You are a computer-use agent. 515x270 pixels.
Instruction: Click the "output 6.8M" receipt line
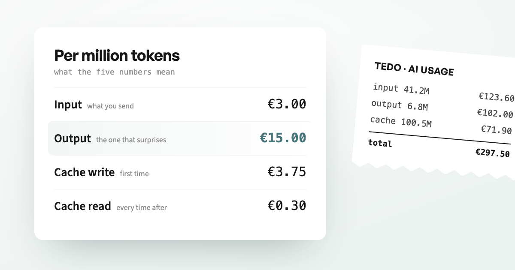[x=400, y=105]
